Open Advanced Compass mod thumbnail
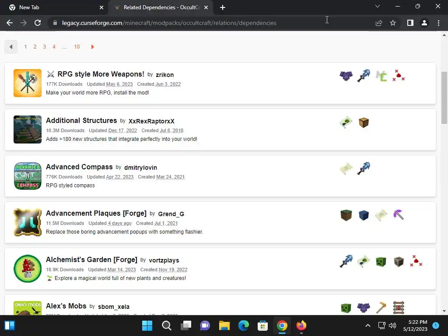The image size is (448, 336). coord(28,176)
